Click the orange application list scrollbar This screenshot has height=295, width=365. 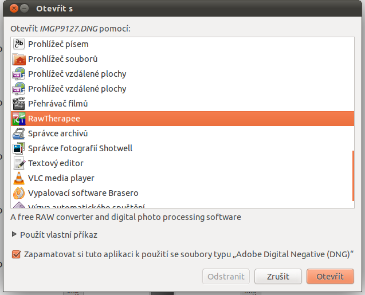tap(353, 176)
